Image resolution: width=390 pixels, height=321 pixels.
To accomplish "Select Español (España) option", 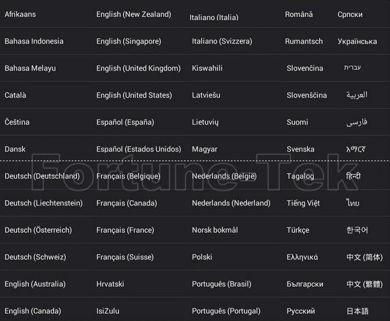I will pos(125,122).
